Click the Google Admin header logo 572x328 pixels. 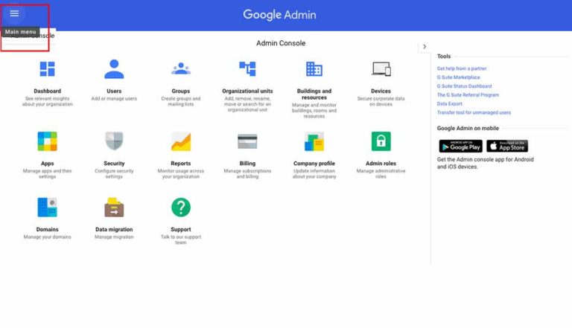pyautogui.click(x=280, y=15)
